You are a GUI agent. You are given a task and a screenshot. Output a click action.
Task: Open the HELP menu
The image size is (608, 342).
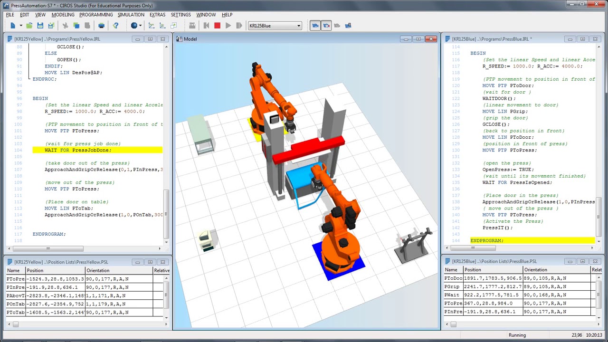coord(227,15)
